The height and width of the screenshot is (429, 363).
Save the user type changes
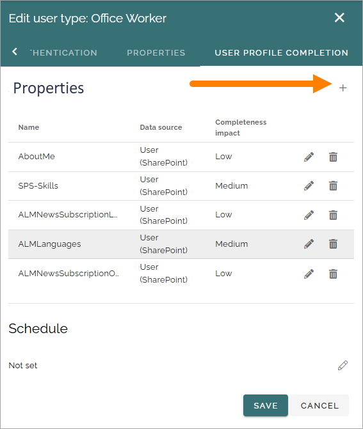266,405
